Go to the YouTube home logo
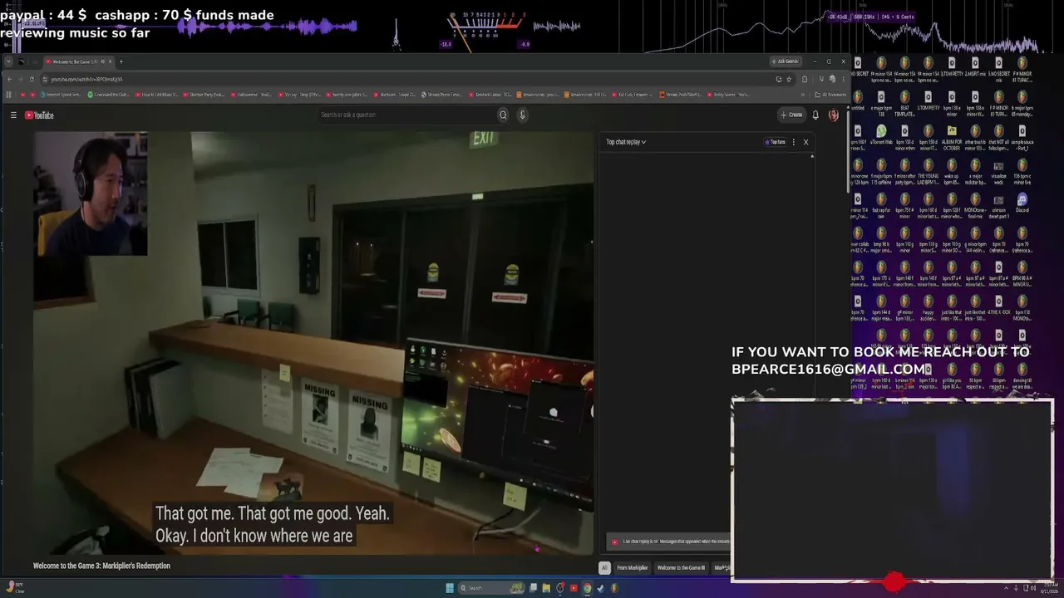The image size is (1064, 598). click(39, 115)
